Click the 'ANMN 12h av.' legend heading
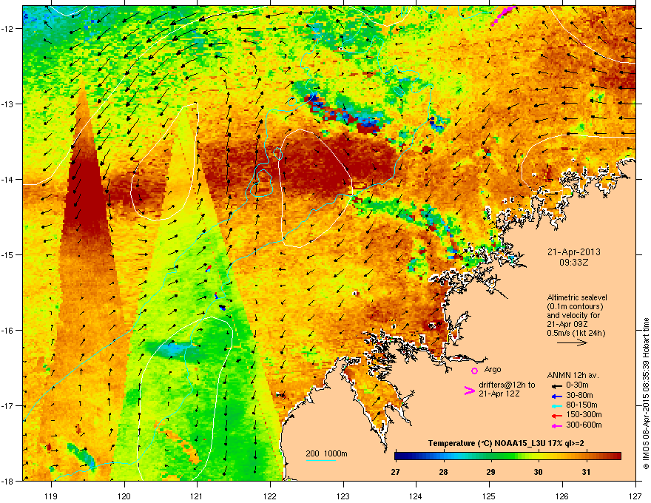This screenshot has width=651, height=503. tap(573, 375)
